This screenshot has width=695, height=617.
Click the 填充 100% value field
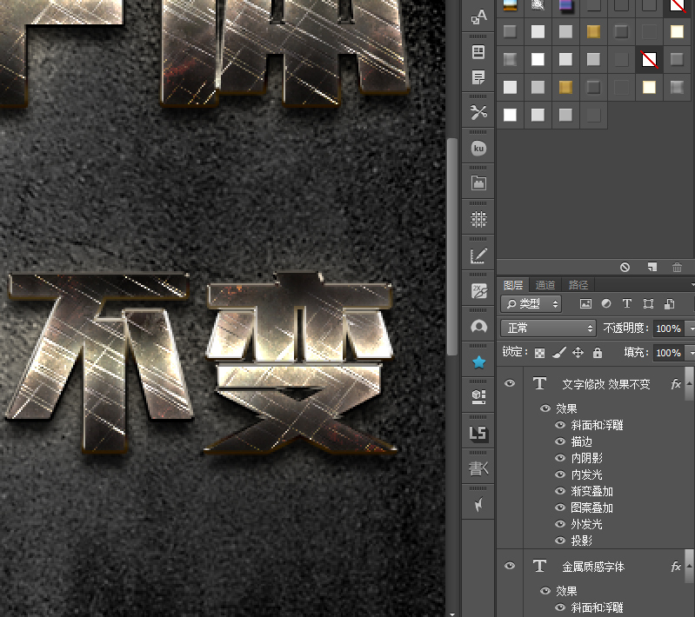coord(668,353)
